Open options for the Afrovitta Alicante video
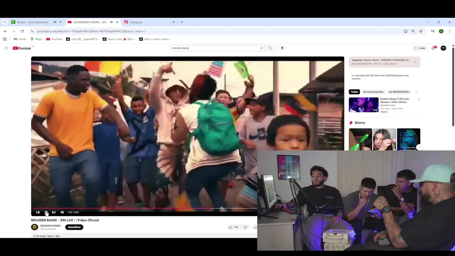 click(x=419, y=99)
